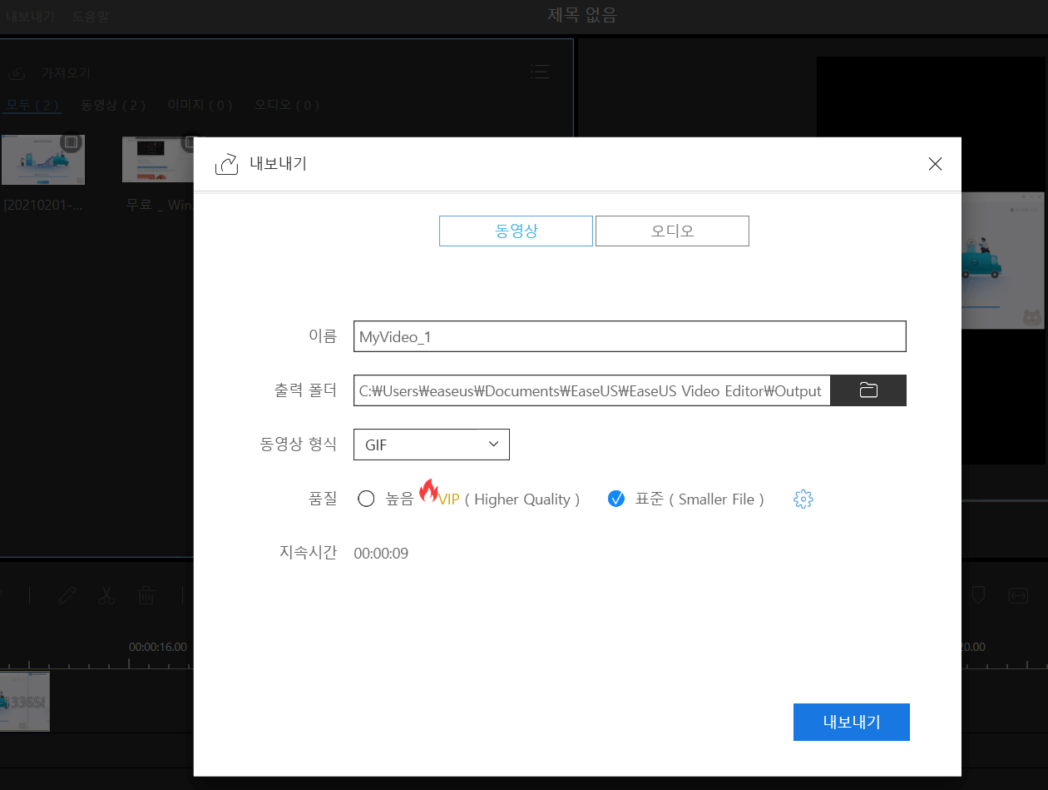The image size is (1048, 790).
Task: Open the 도움말 menu
Action: click(90, 15)
